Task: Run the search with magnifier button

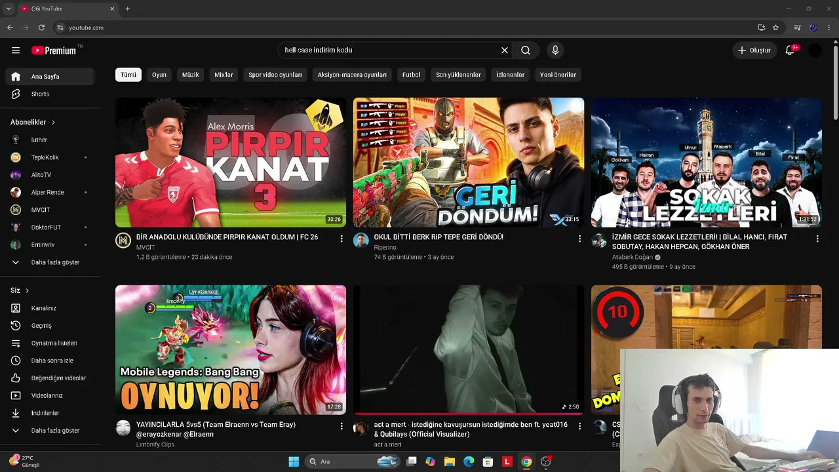Action: (526, 50)
